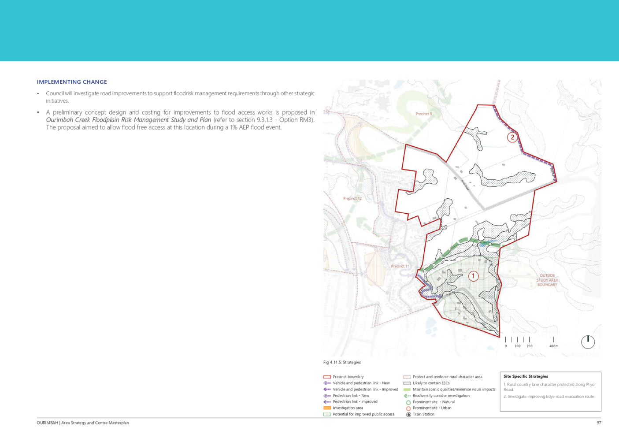Click the Train Station legend icon
The width and height of the screenshot is (619, 438).
408,415
